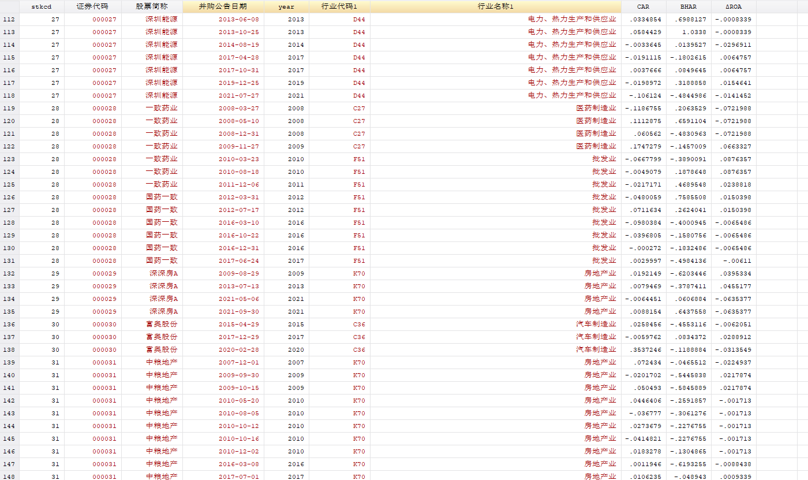Screen dimensions: 808x480
Task: Click 深深房A in row 132
Action: [x=164, y=273]
